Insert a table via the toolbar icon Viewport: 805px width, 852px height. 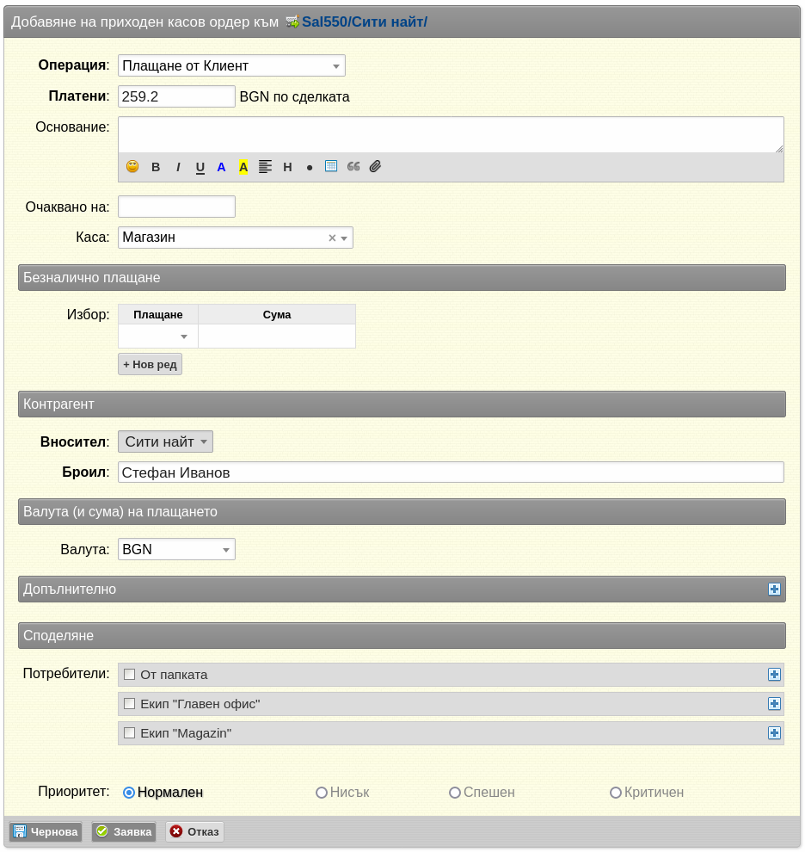coord(331,166)
